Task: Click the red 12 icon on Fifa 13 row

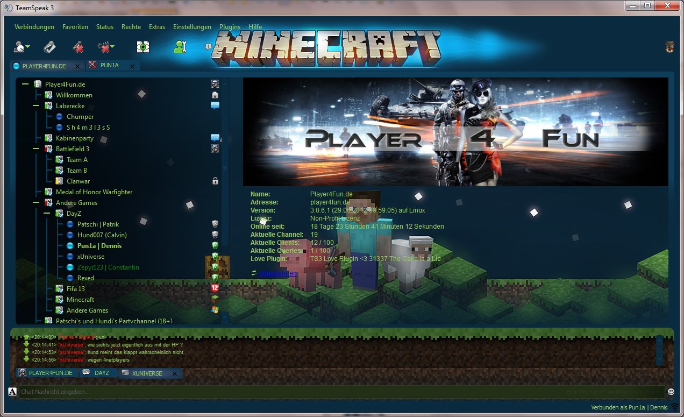Action: pos(215,289)
